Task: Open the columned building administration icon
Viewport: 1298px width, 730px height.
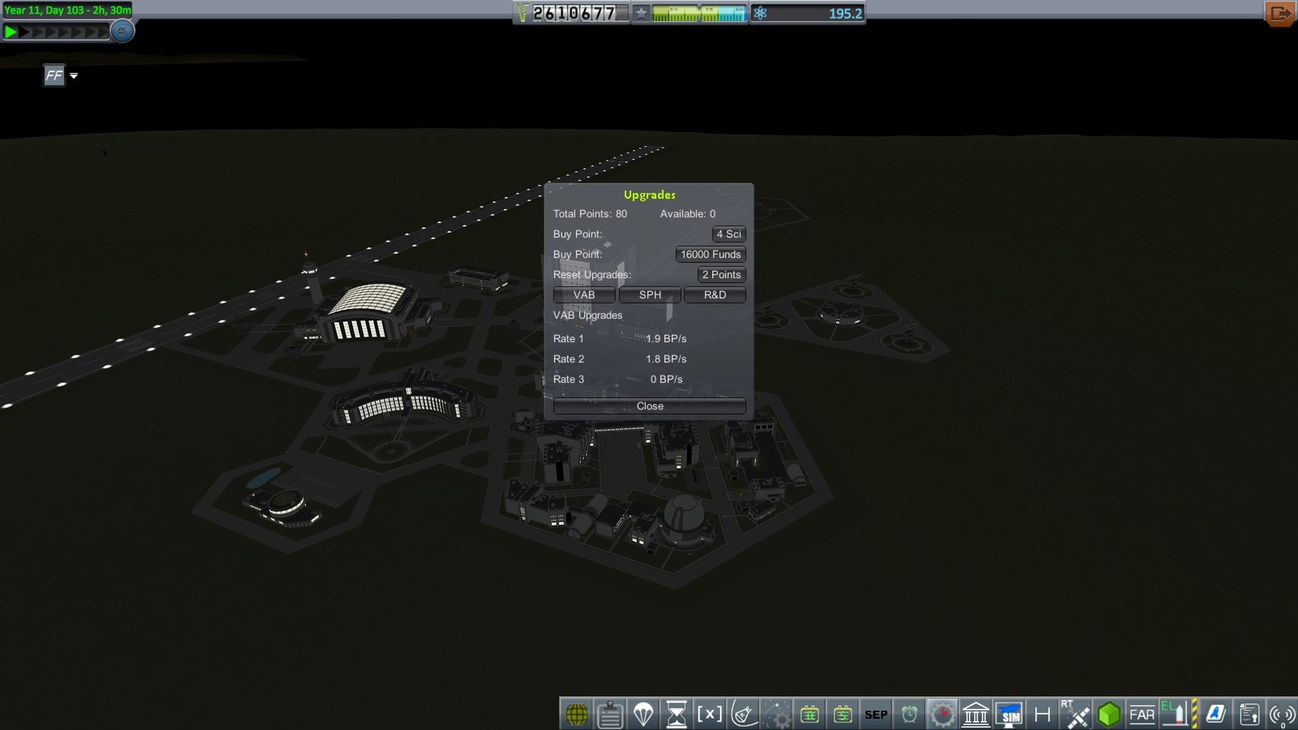Action: pos(976,715)
